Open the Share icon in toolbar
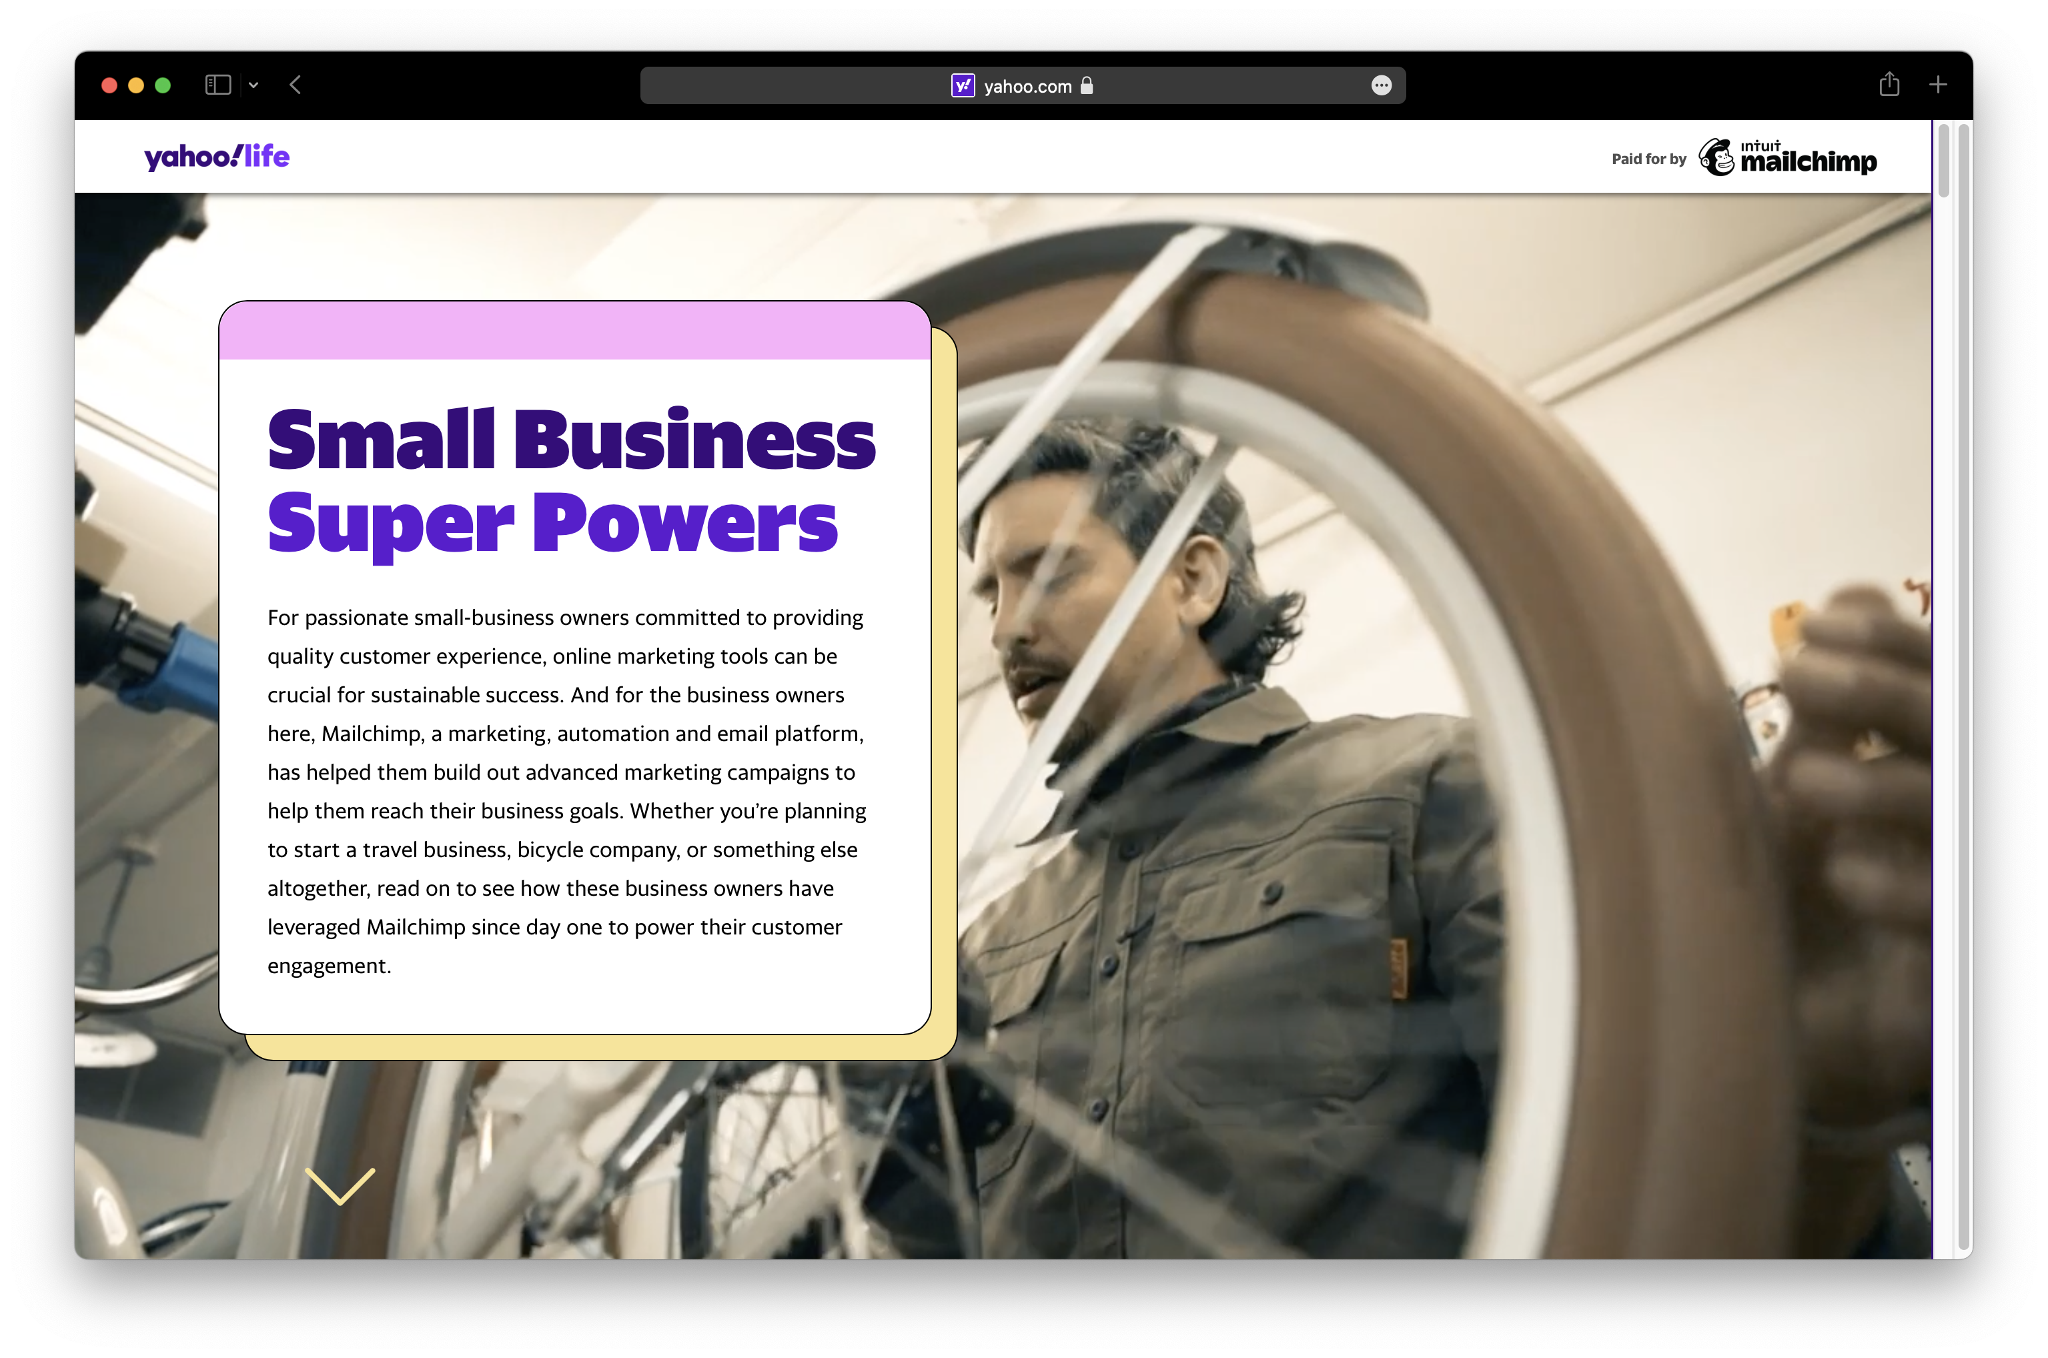Image resolution: width=2048 pixels, height=1358 pixels. pyautogui.click(x=1889, y=85)
